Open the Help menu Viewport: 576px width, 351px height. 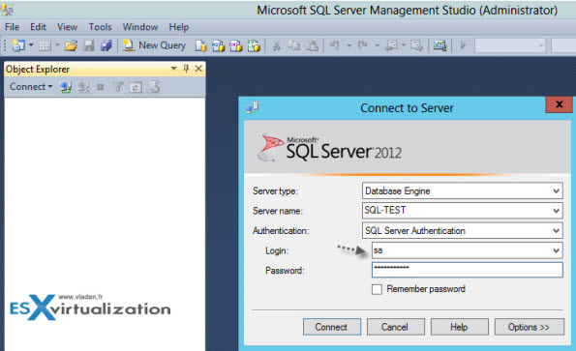coord(179,27)
